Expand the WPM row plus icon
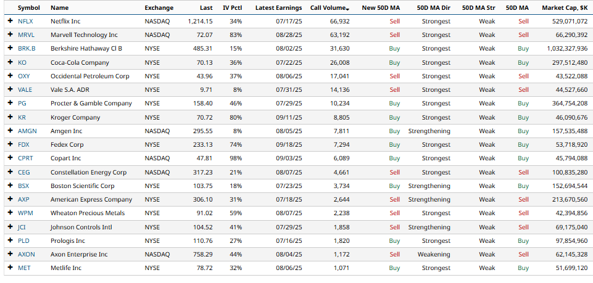 [x=10, y=213]
